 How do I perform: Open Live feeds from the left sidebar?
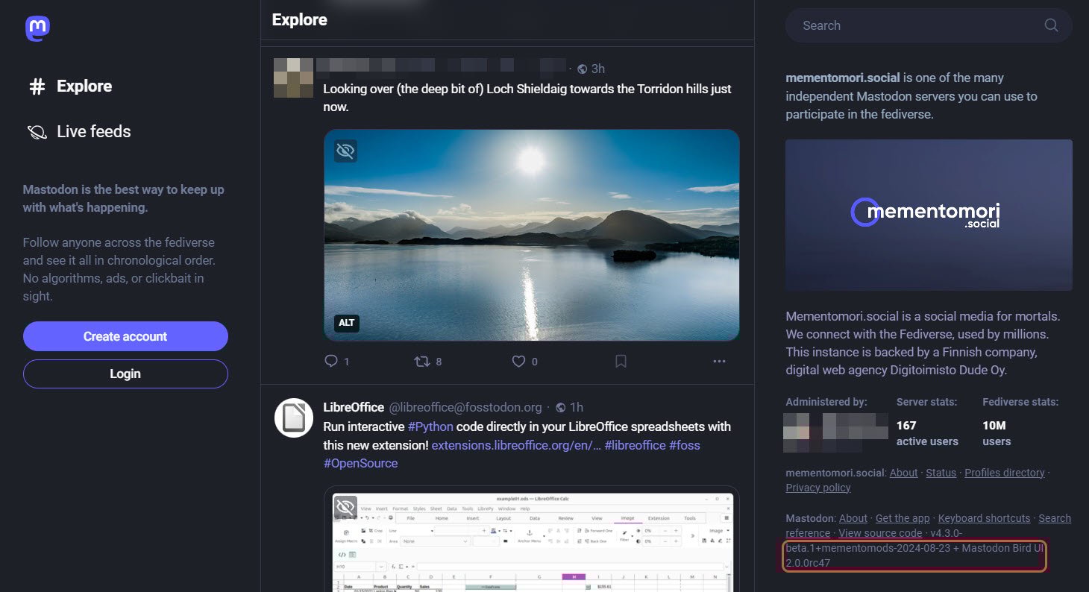point(93,131)
